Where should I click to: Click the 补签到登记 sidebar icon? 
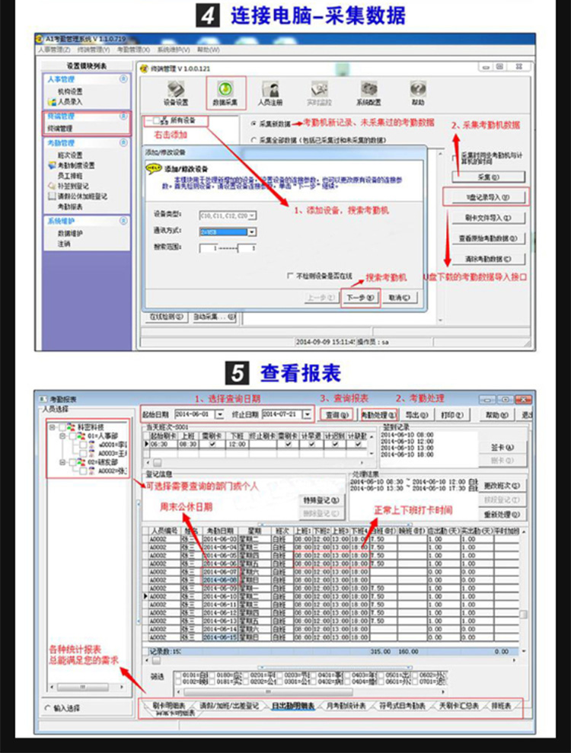pos(52,186)
